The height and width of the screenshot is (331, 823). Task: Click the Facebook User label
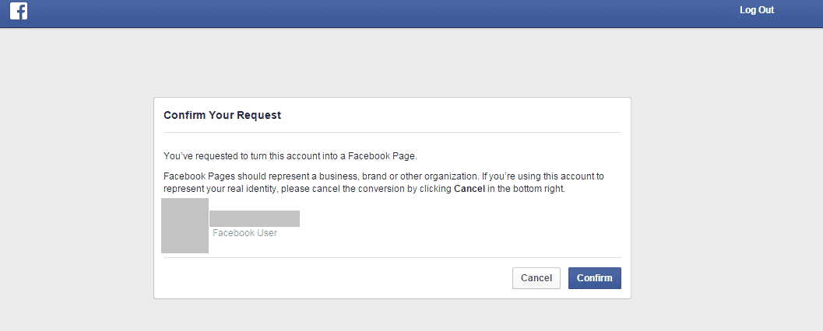click(244, 233)
